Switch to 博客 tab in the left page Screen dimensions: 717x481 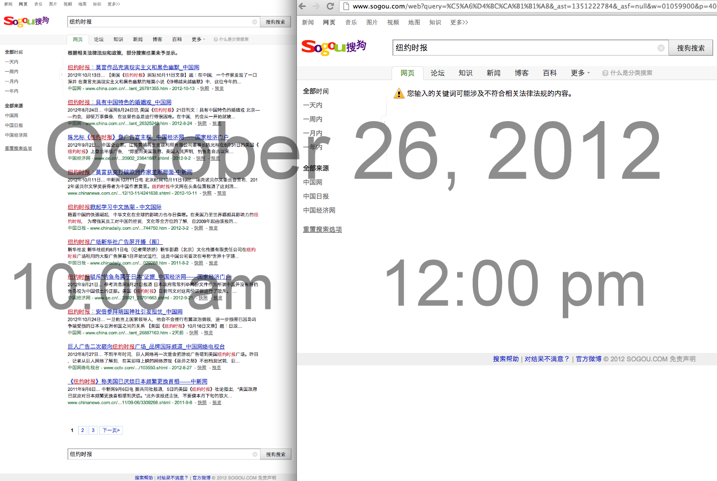(x=157, y=40)
